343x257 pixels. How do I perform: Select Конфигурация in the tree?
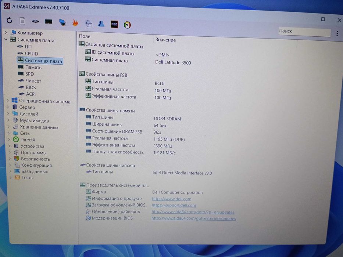(36, 165)
